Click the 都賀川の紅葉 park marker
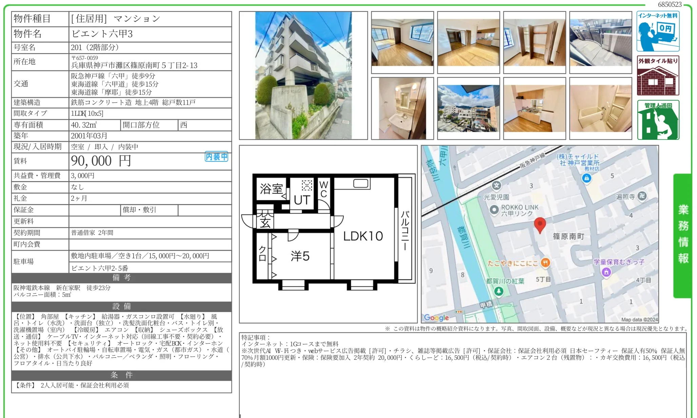 tap(498, 291)
